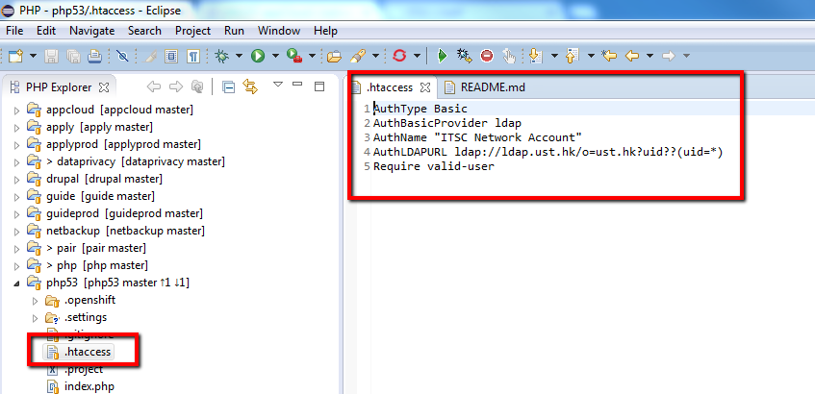Close the .htaccess editor tab
The height and width of the screenshot is (394, 815).
425,87
